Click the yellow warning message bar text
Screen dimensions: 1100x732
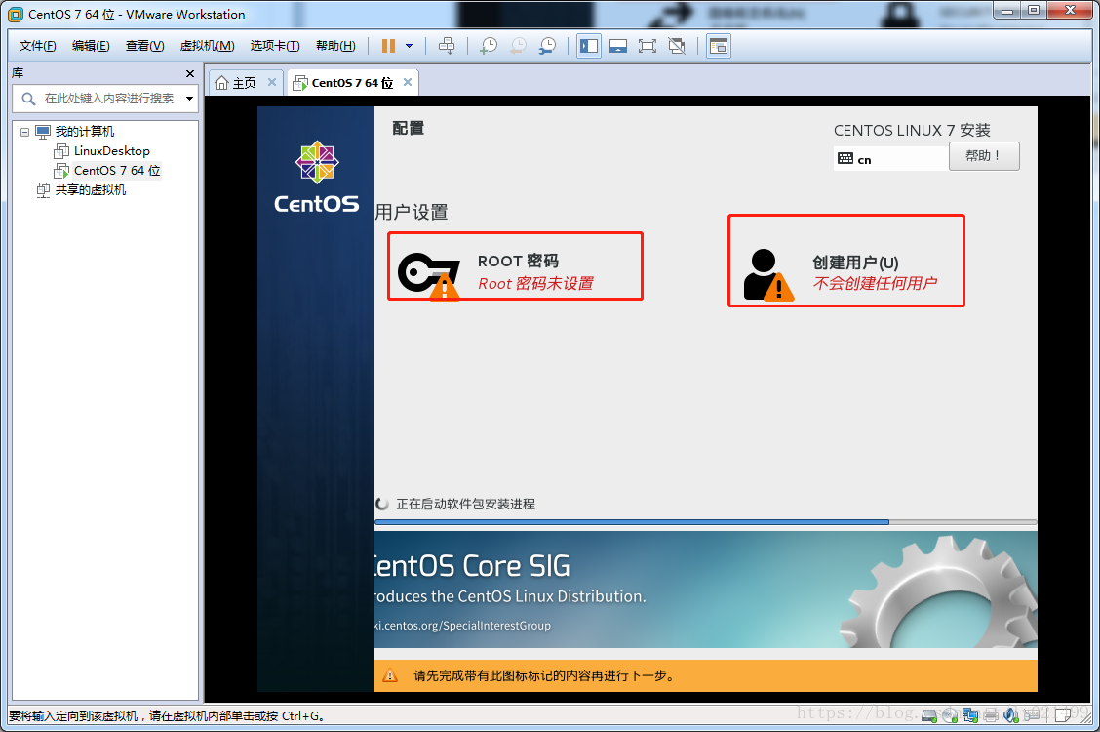point(544,675)
